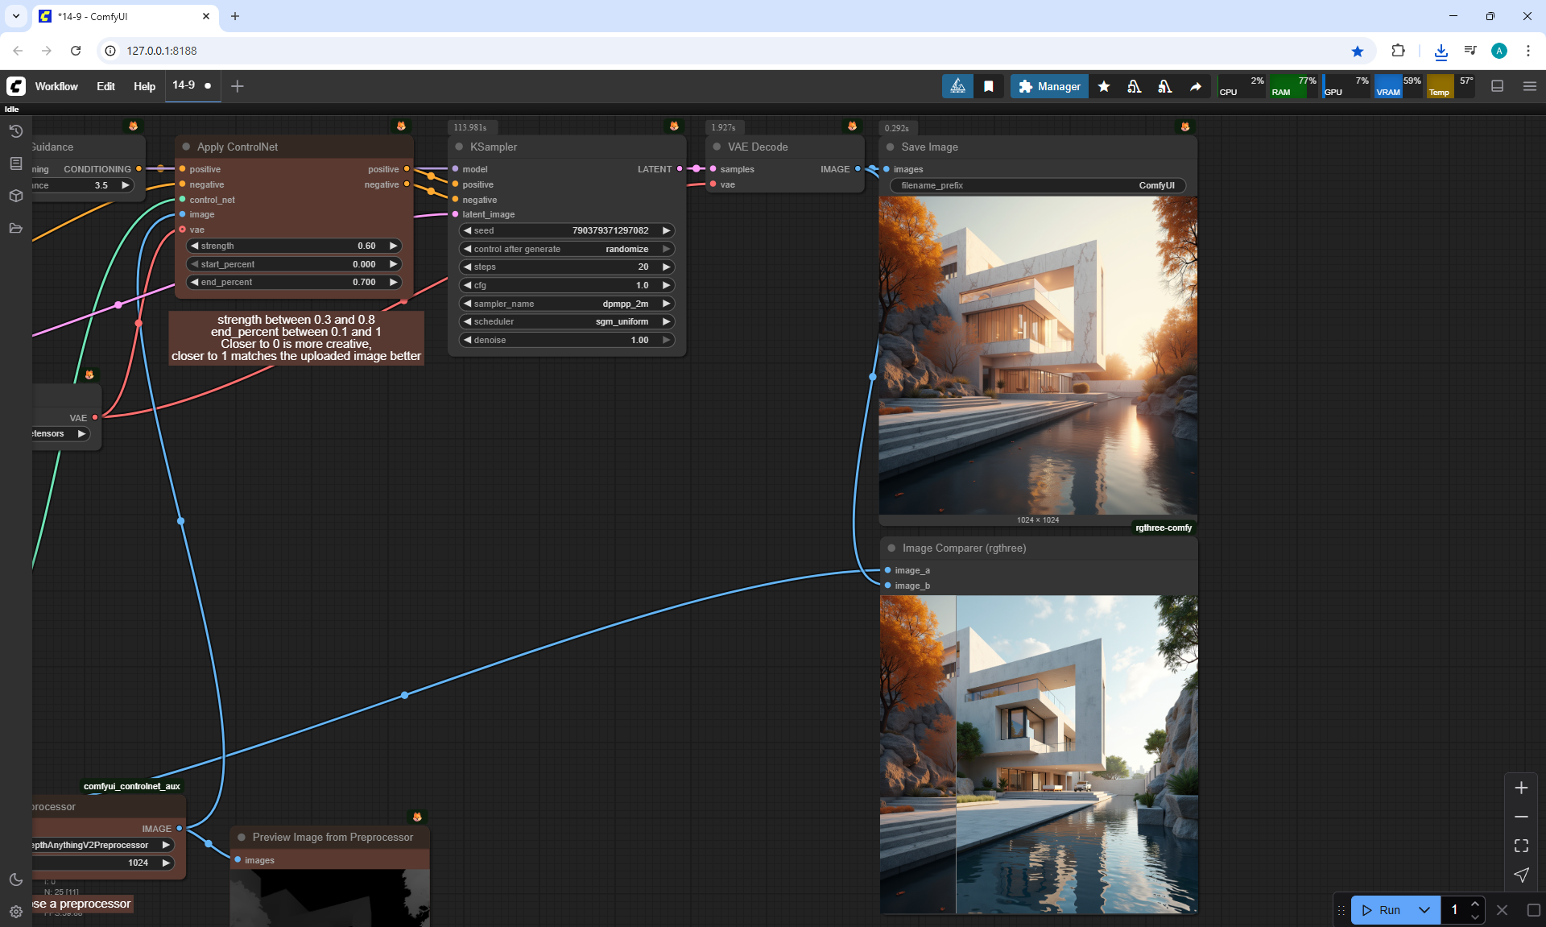The image size is (1546, 927).
Task: Click the strength 0.60 slider on ControlNet
Action: 294,246
